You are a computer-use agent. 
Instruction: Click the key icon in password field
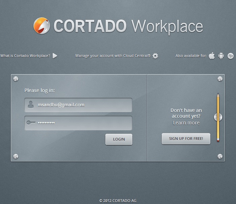[x=31, y=123]
